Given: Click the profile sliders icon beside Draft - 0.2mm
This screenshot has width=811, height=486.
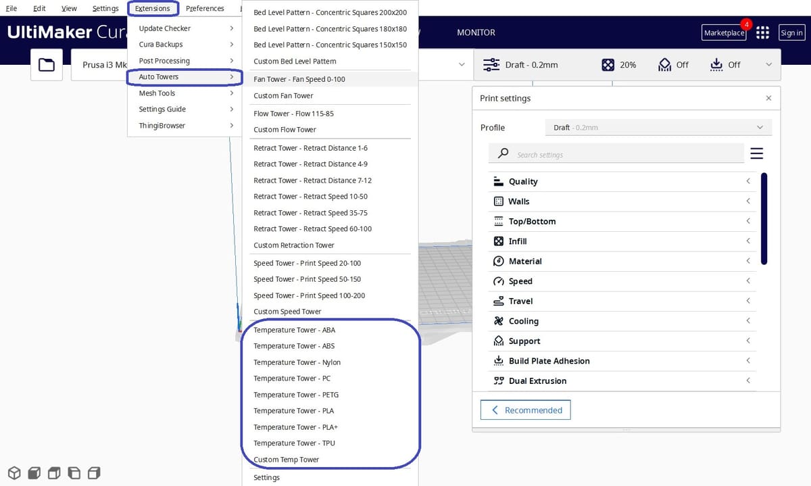Looking at the screenshot, I should point(491,65).
